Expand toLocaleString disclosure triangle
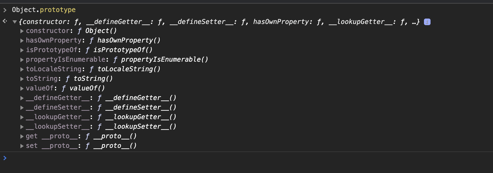Screen dimensions: 493x173 (x=22, y=69)
